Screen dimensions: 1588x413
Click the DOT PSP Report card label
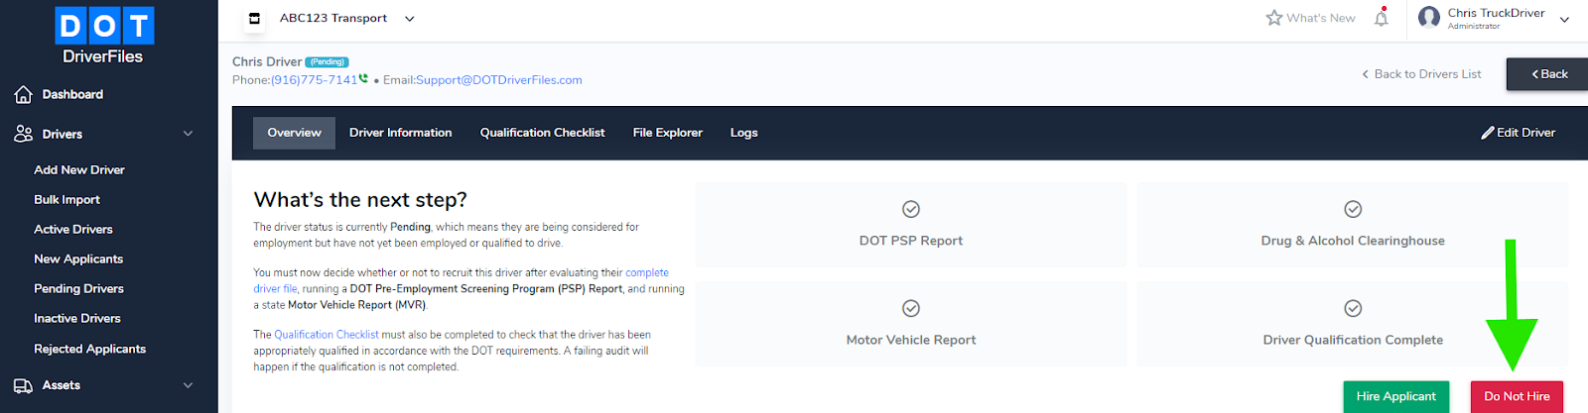tap(911, 241)
